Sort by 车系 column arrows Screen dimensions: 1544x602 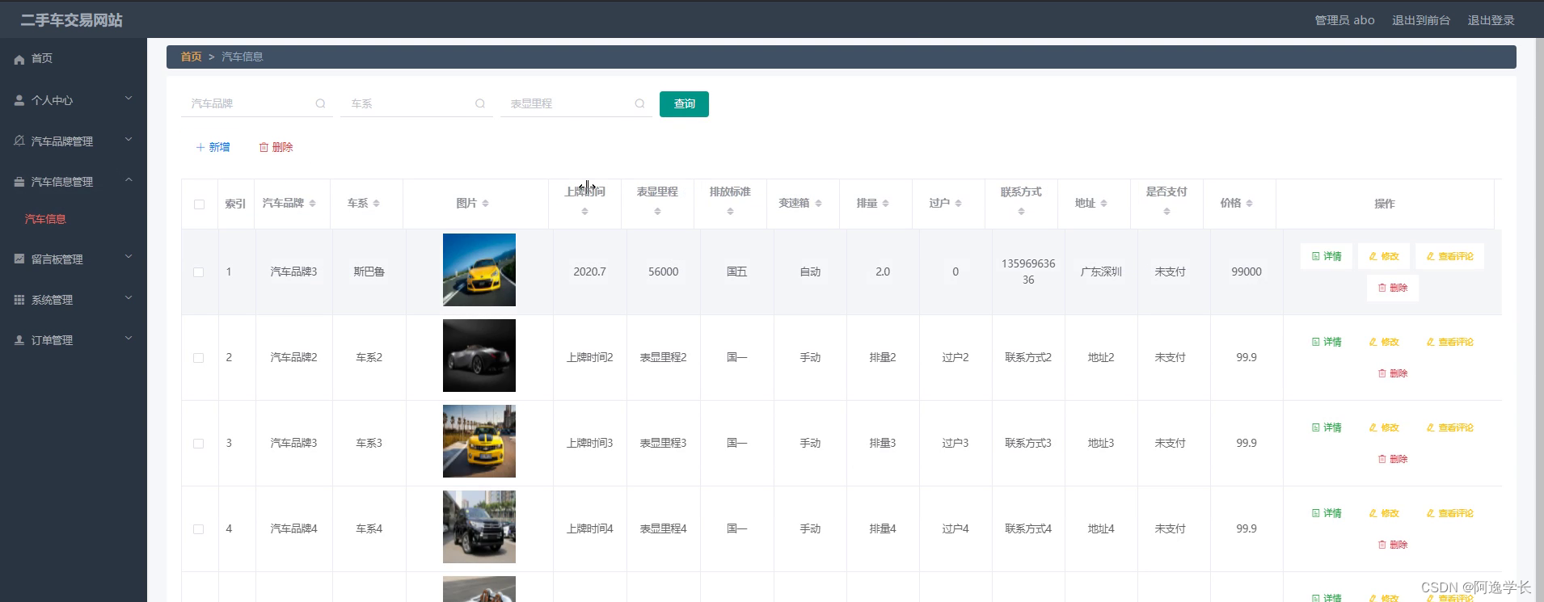click(x=376, y=204)
